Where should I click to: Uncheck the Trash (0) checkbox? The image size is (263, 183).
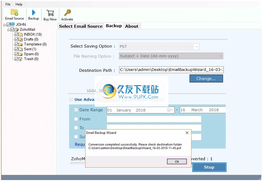point(16,59)
